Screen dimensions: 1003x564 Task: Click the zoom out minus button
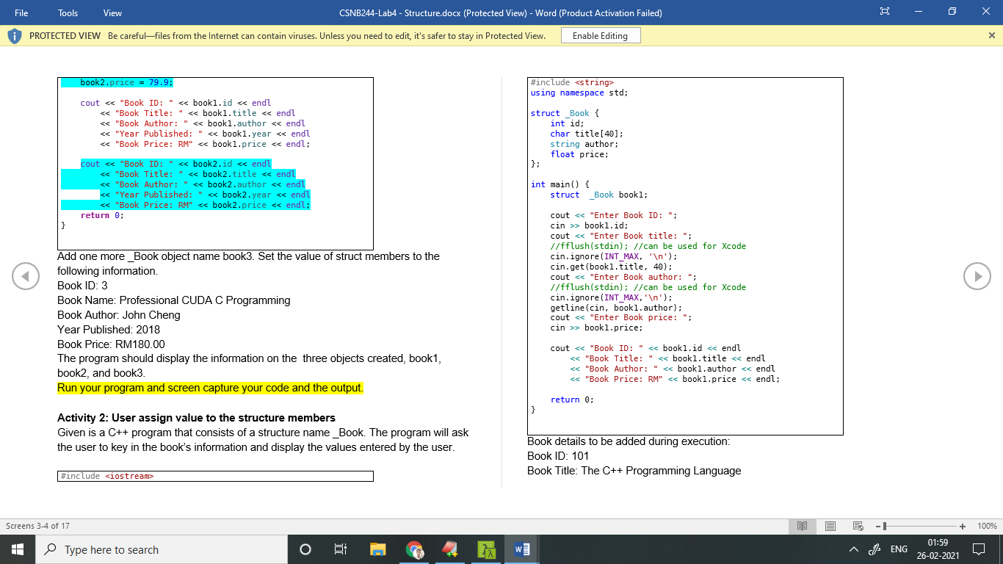click(x=877, y=526)
